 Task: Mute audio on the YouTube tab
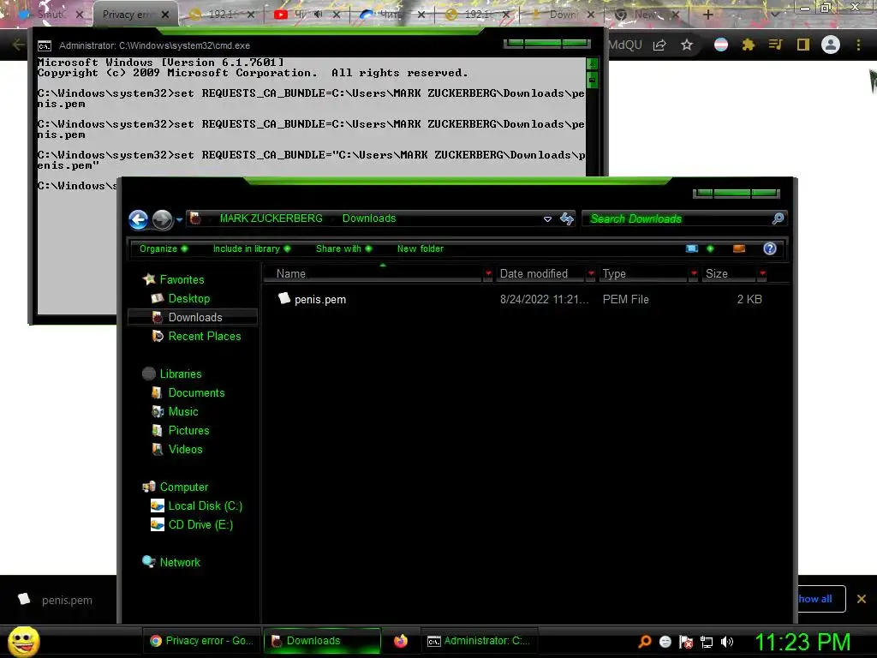(319, 15)
